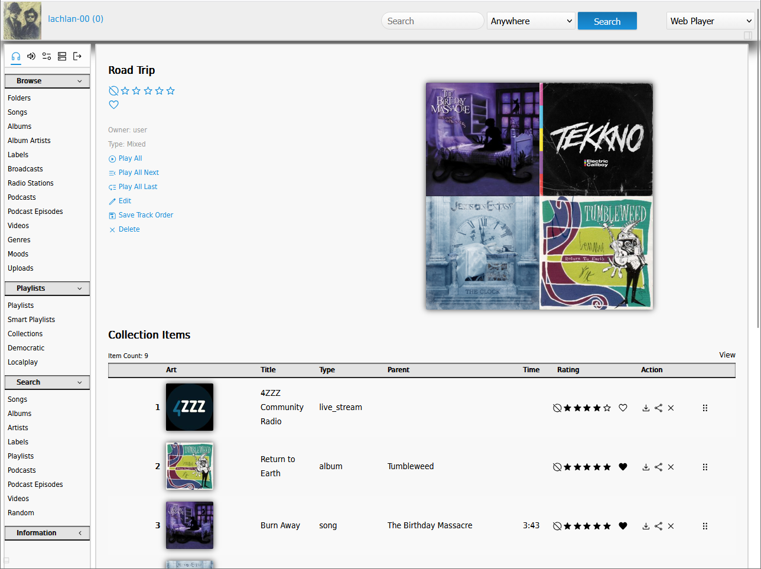Click the Road Trip playlist collage art
The height and width of the screenshot is (569, 761).
539,196
